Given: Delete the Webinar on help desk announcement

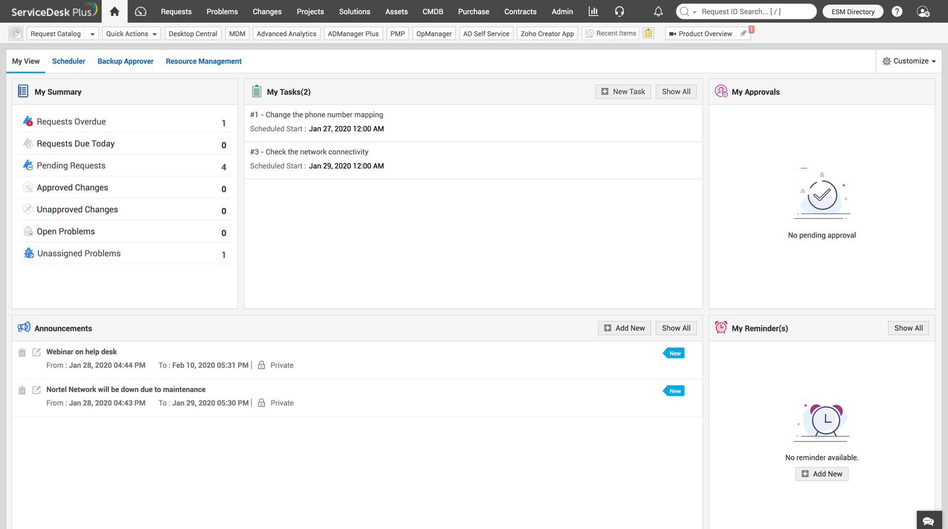Looking at the screenshot, I should (x=22, y=353).
